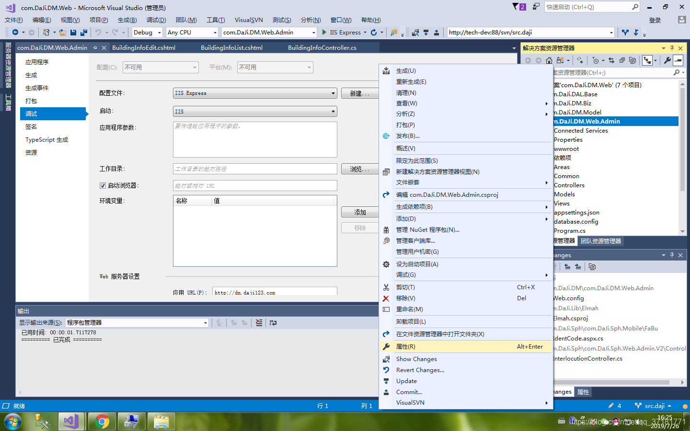Select 生成(U) in context menu
This screenshot has height=431, width=690.
(x=466, y=71)
